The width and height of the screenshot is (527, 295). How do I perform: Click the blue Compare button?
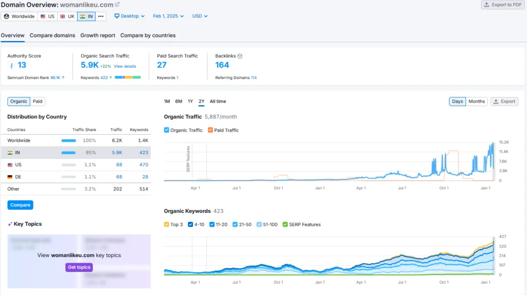tap(20, 205)
